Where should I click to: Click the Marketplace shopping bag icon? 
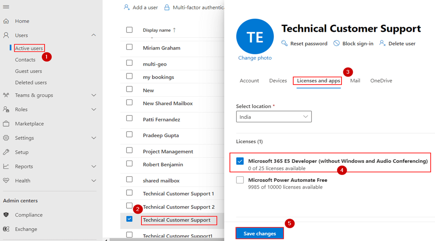point(6,124)
